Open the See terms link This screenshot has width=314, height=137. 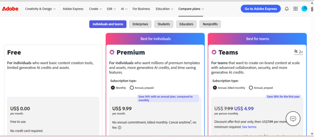click(249, 127)
